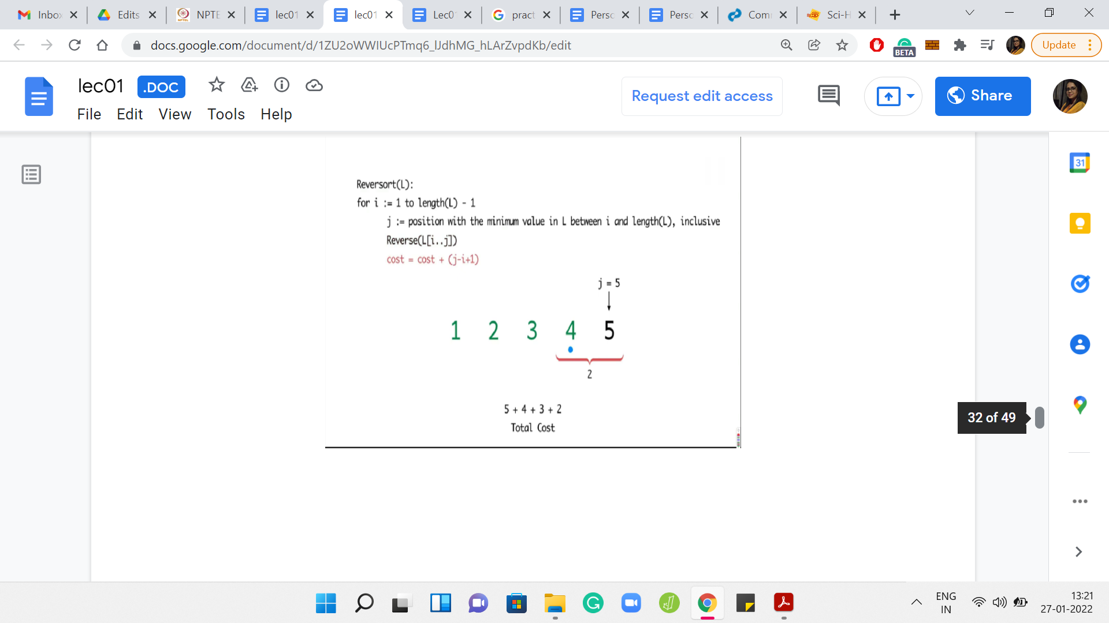Check the cloud document status icon
1109x623 pixels.
pyautogui.click(x=314, y=85)
